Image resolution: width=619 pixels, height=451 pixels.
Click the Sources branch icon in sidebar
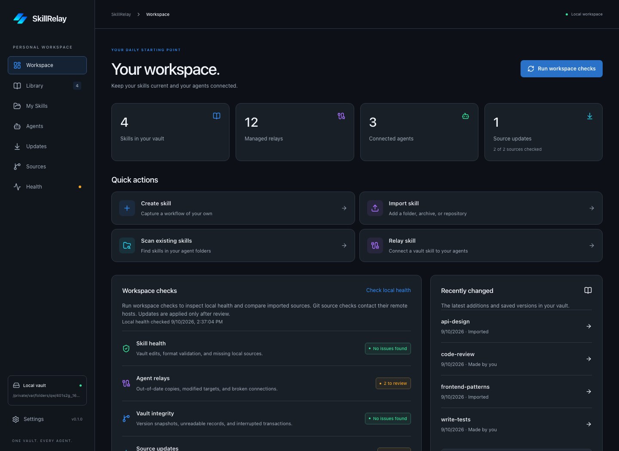17,167
